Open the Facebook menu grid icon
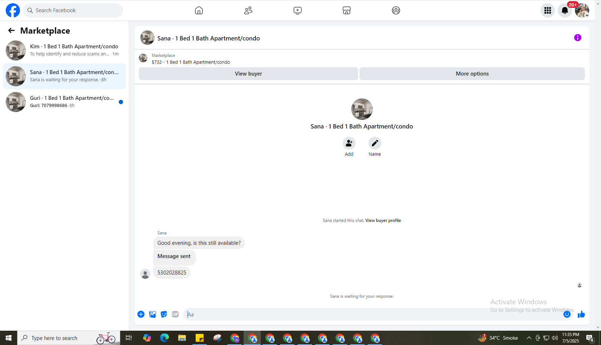Image resolution: width=601 pixels, height=345 pixels. [548, 10]
